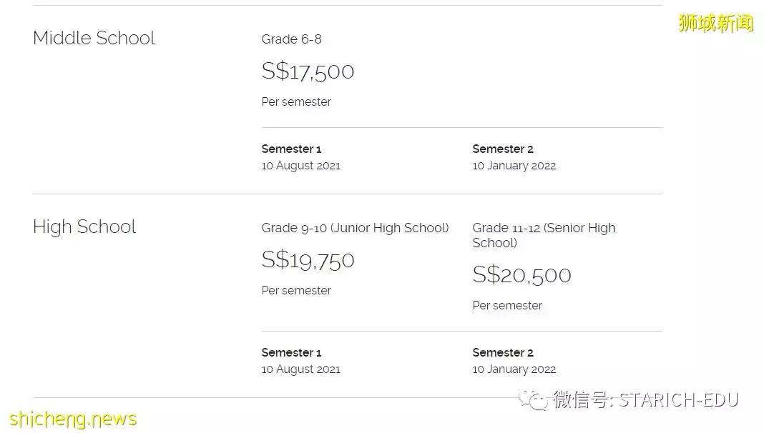Click the S$19,750 fee amount
764x433 pixels.
[x=308, y=259]
